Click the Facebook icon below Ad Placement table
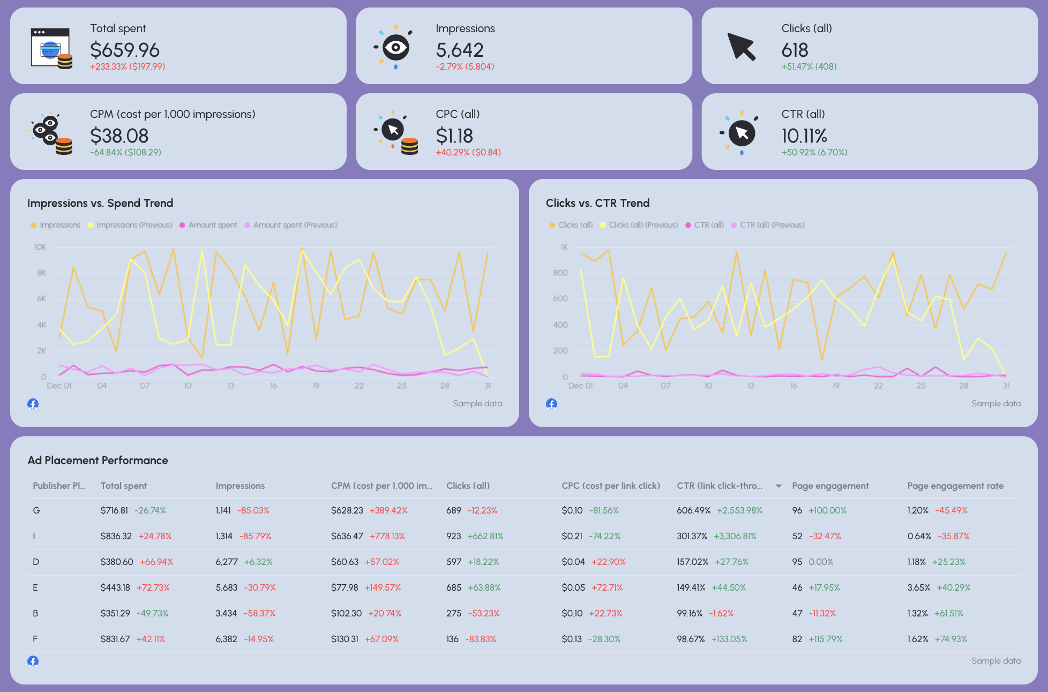 point(33,661)
